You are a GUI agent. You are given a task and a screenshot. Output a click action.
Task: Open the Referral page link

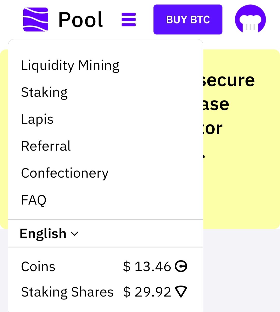[46, 146]
